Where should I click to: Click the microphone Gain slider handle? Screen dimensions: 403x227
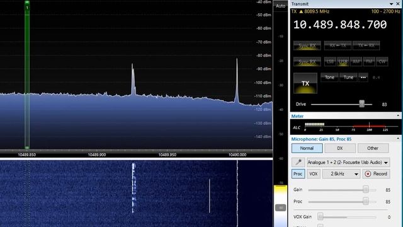(x=365, y=190)
